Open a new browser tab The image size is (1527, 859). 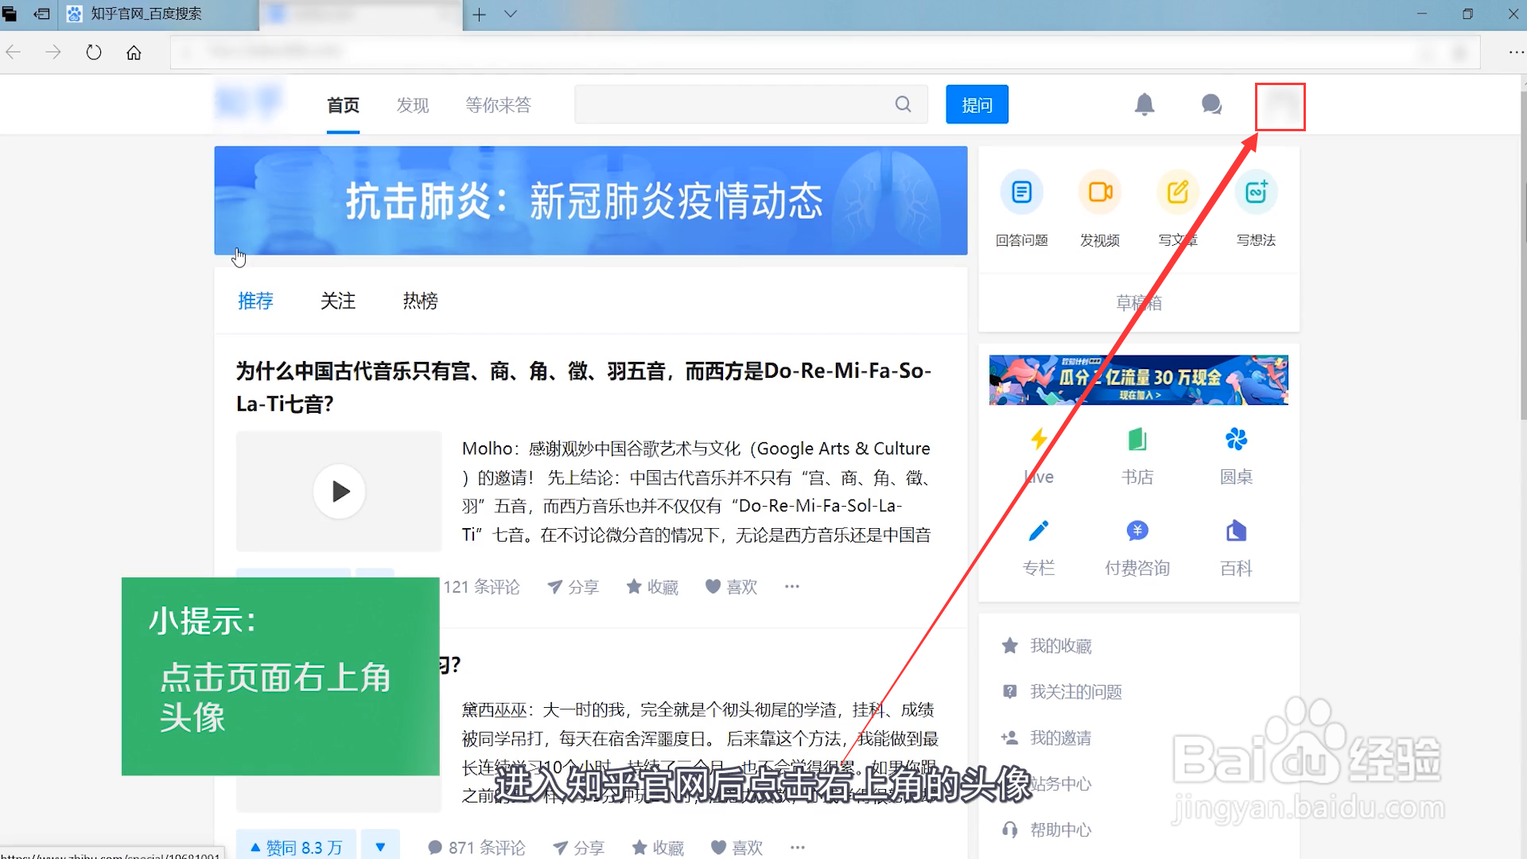pyautogui.click(x=479, y=14)
